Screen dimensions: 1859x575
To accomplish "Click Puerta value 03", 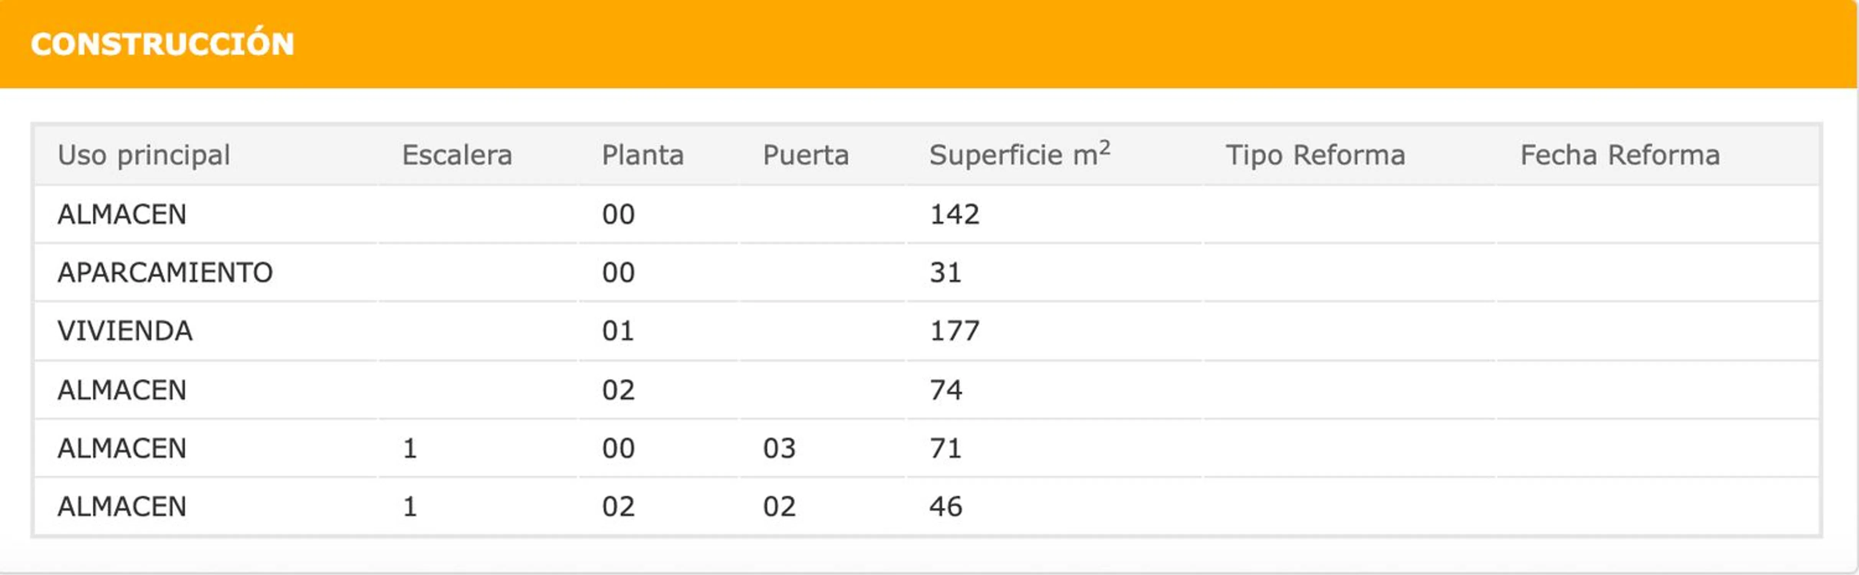I will 779,449.
